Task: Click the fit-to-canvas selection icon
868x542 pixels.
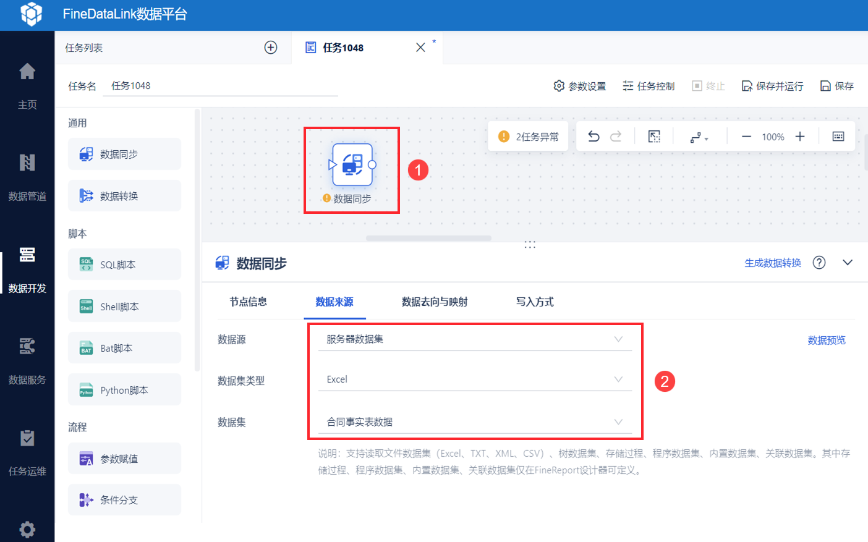Action: (x=654, y=137)
